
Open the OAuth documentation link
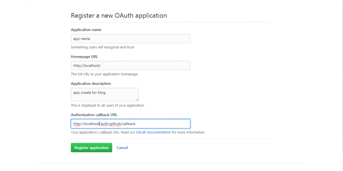tap(153, 132)
